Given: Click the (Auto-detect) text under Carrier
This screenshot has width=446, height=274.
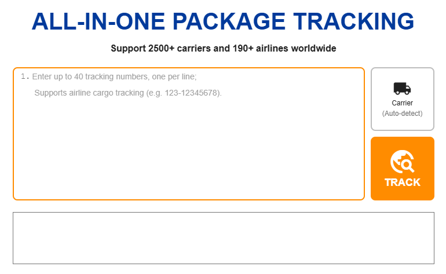Looking at the screenshot, I should (402, 114).
